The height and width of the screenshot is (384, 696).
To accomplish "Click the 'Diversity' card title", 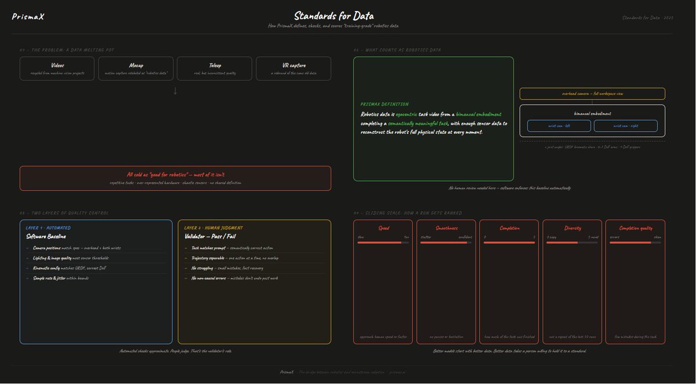I will click(572, 228).
